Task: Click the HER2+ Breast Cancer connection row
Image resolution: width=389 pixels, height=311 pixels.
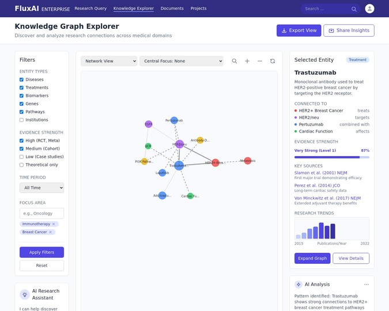Action: click(x=332, y=111)
